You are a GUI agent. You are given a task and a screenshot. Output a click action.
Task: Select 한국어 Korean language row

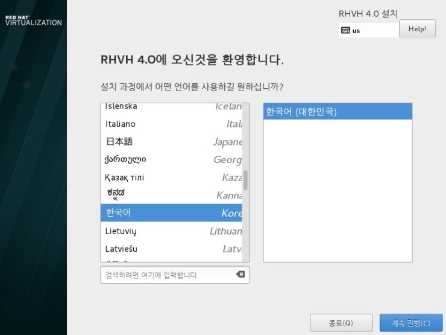tap(171, 212)
